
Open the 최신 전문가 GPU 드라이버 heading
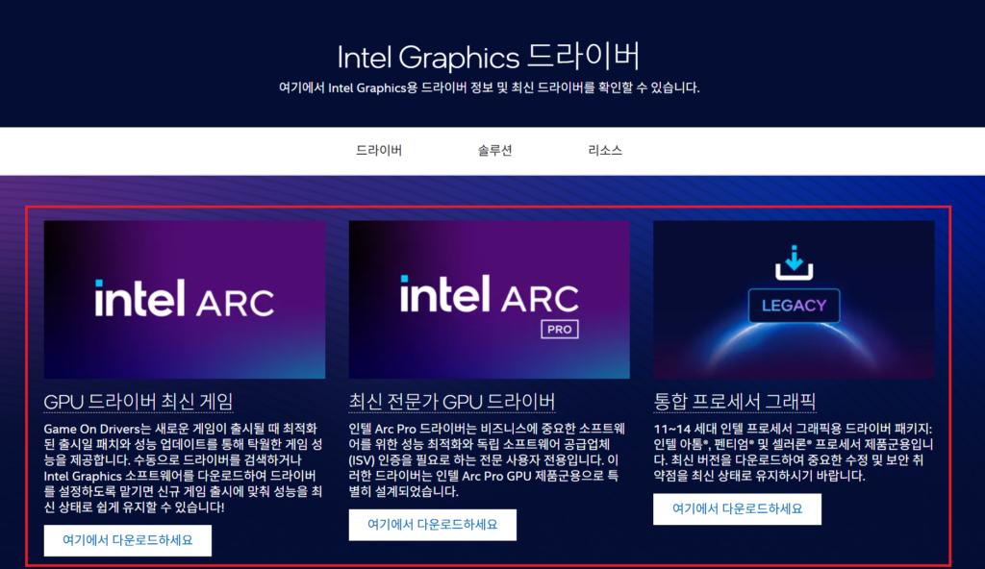tap(452, 401)
